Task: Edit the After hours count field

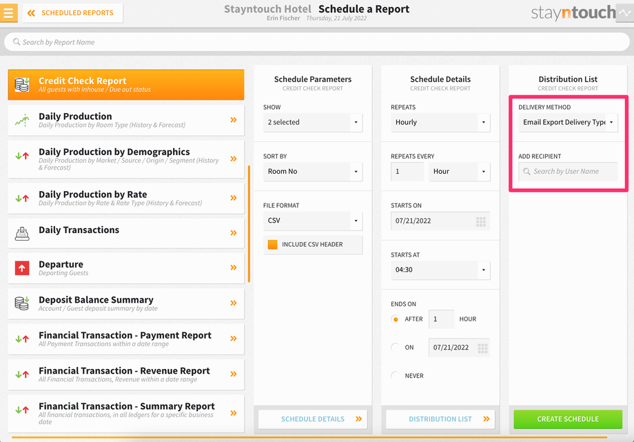Action: coord(442,319)
